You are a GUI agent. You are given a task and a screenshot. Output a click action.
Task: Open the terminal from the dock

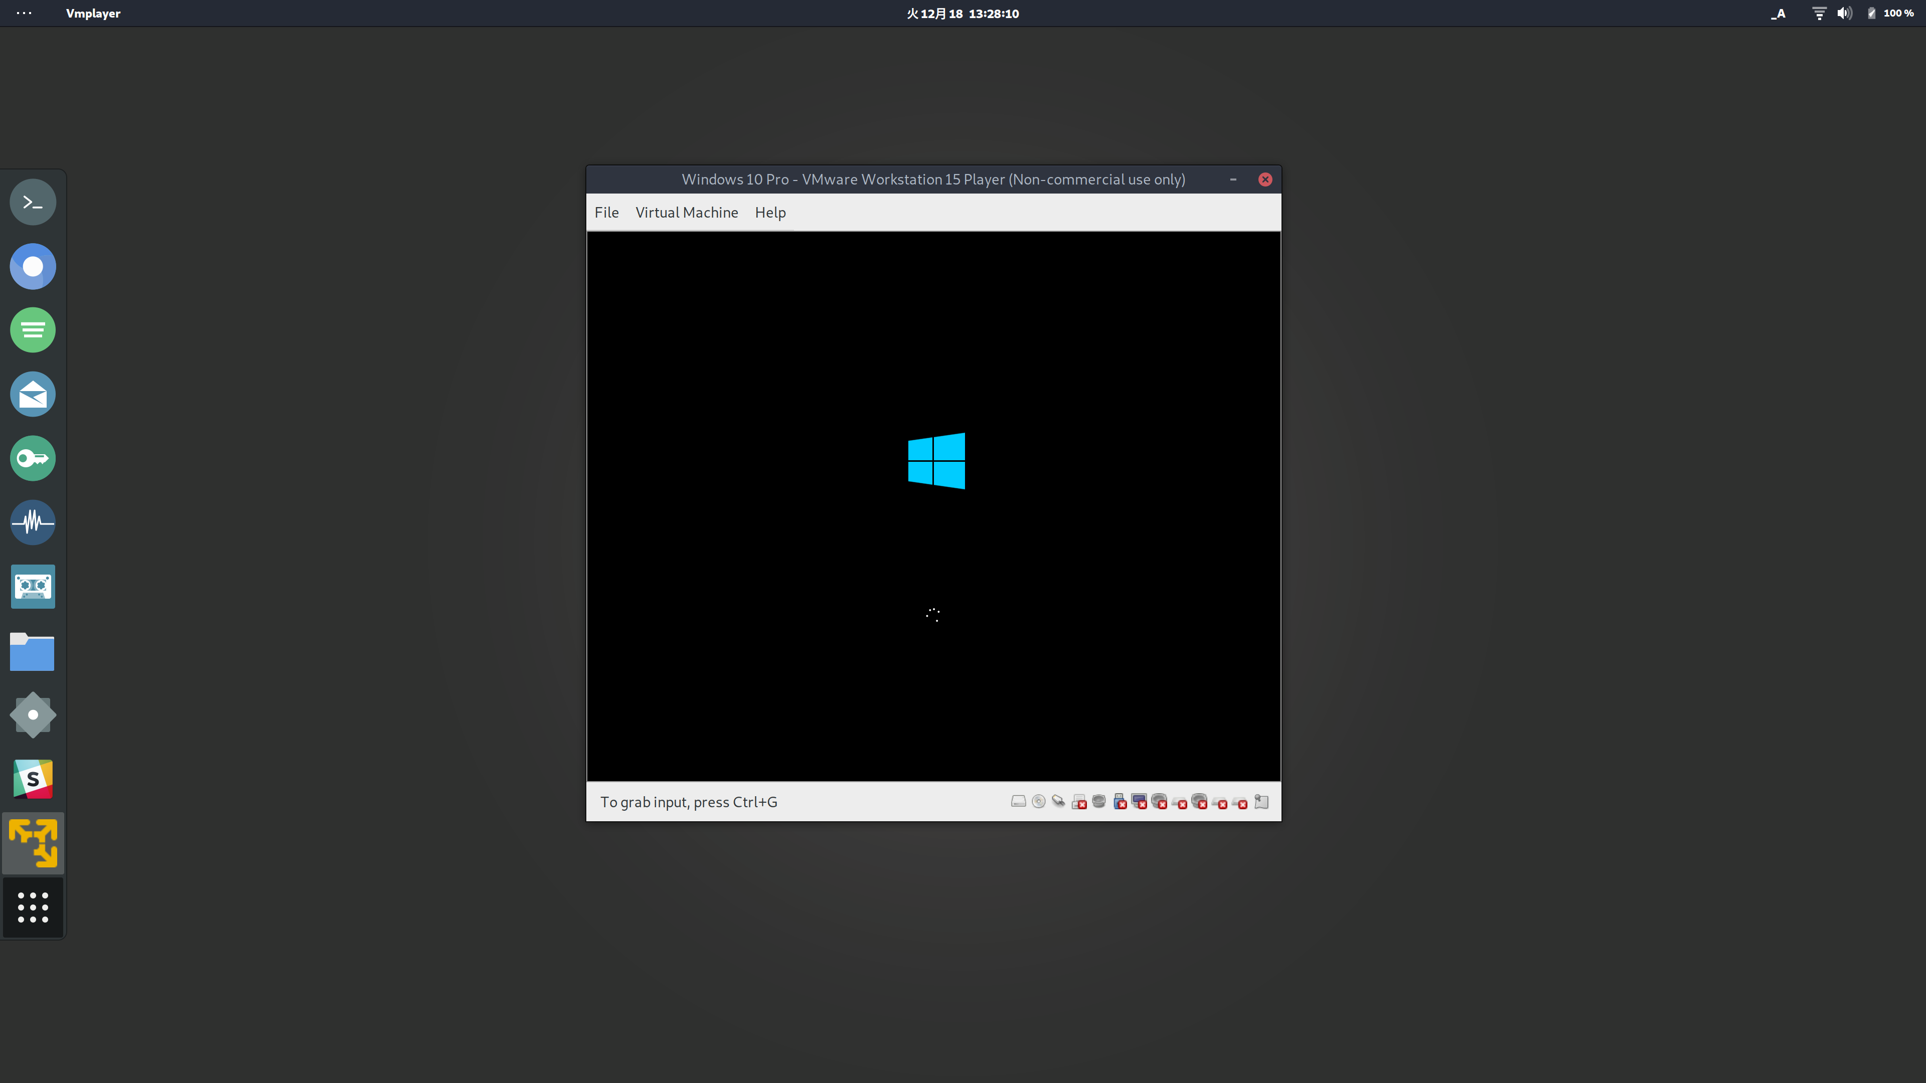coord(33,202)
